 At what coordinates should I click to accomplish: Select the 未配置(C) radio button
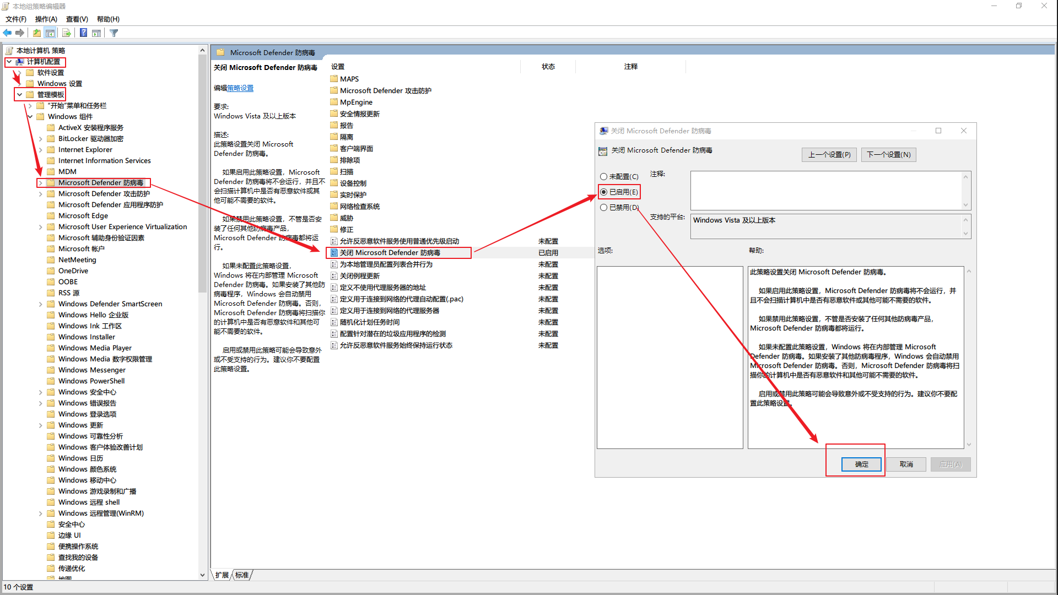[x=603, y=177]
